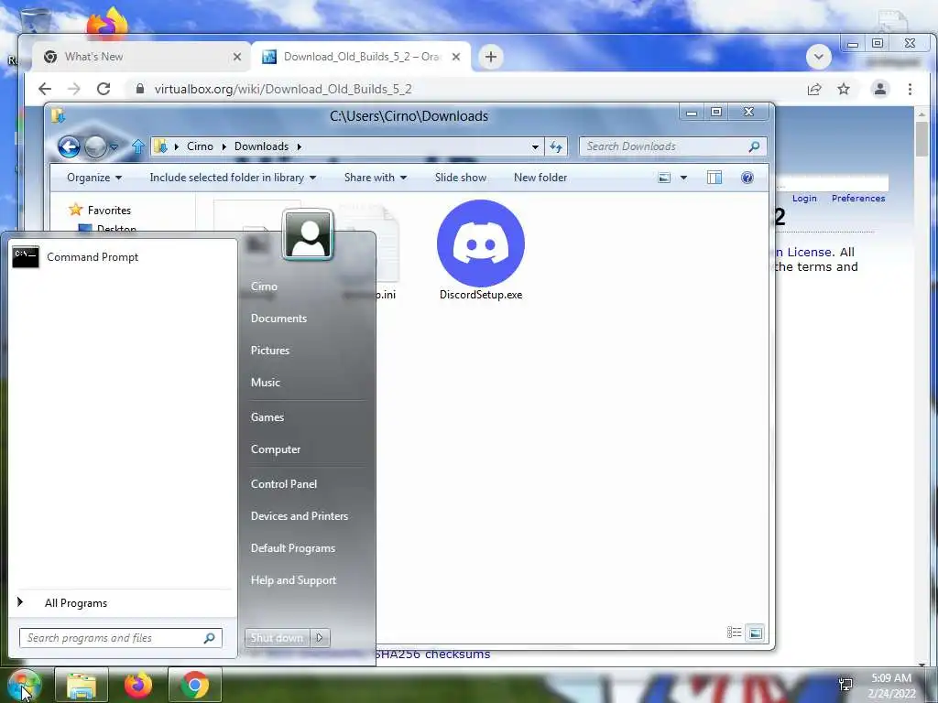Click New folder in Explorer toolbar

click(540, 178)
